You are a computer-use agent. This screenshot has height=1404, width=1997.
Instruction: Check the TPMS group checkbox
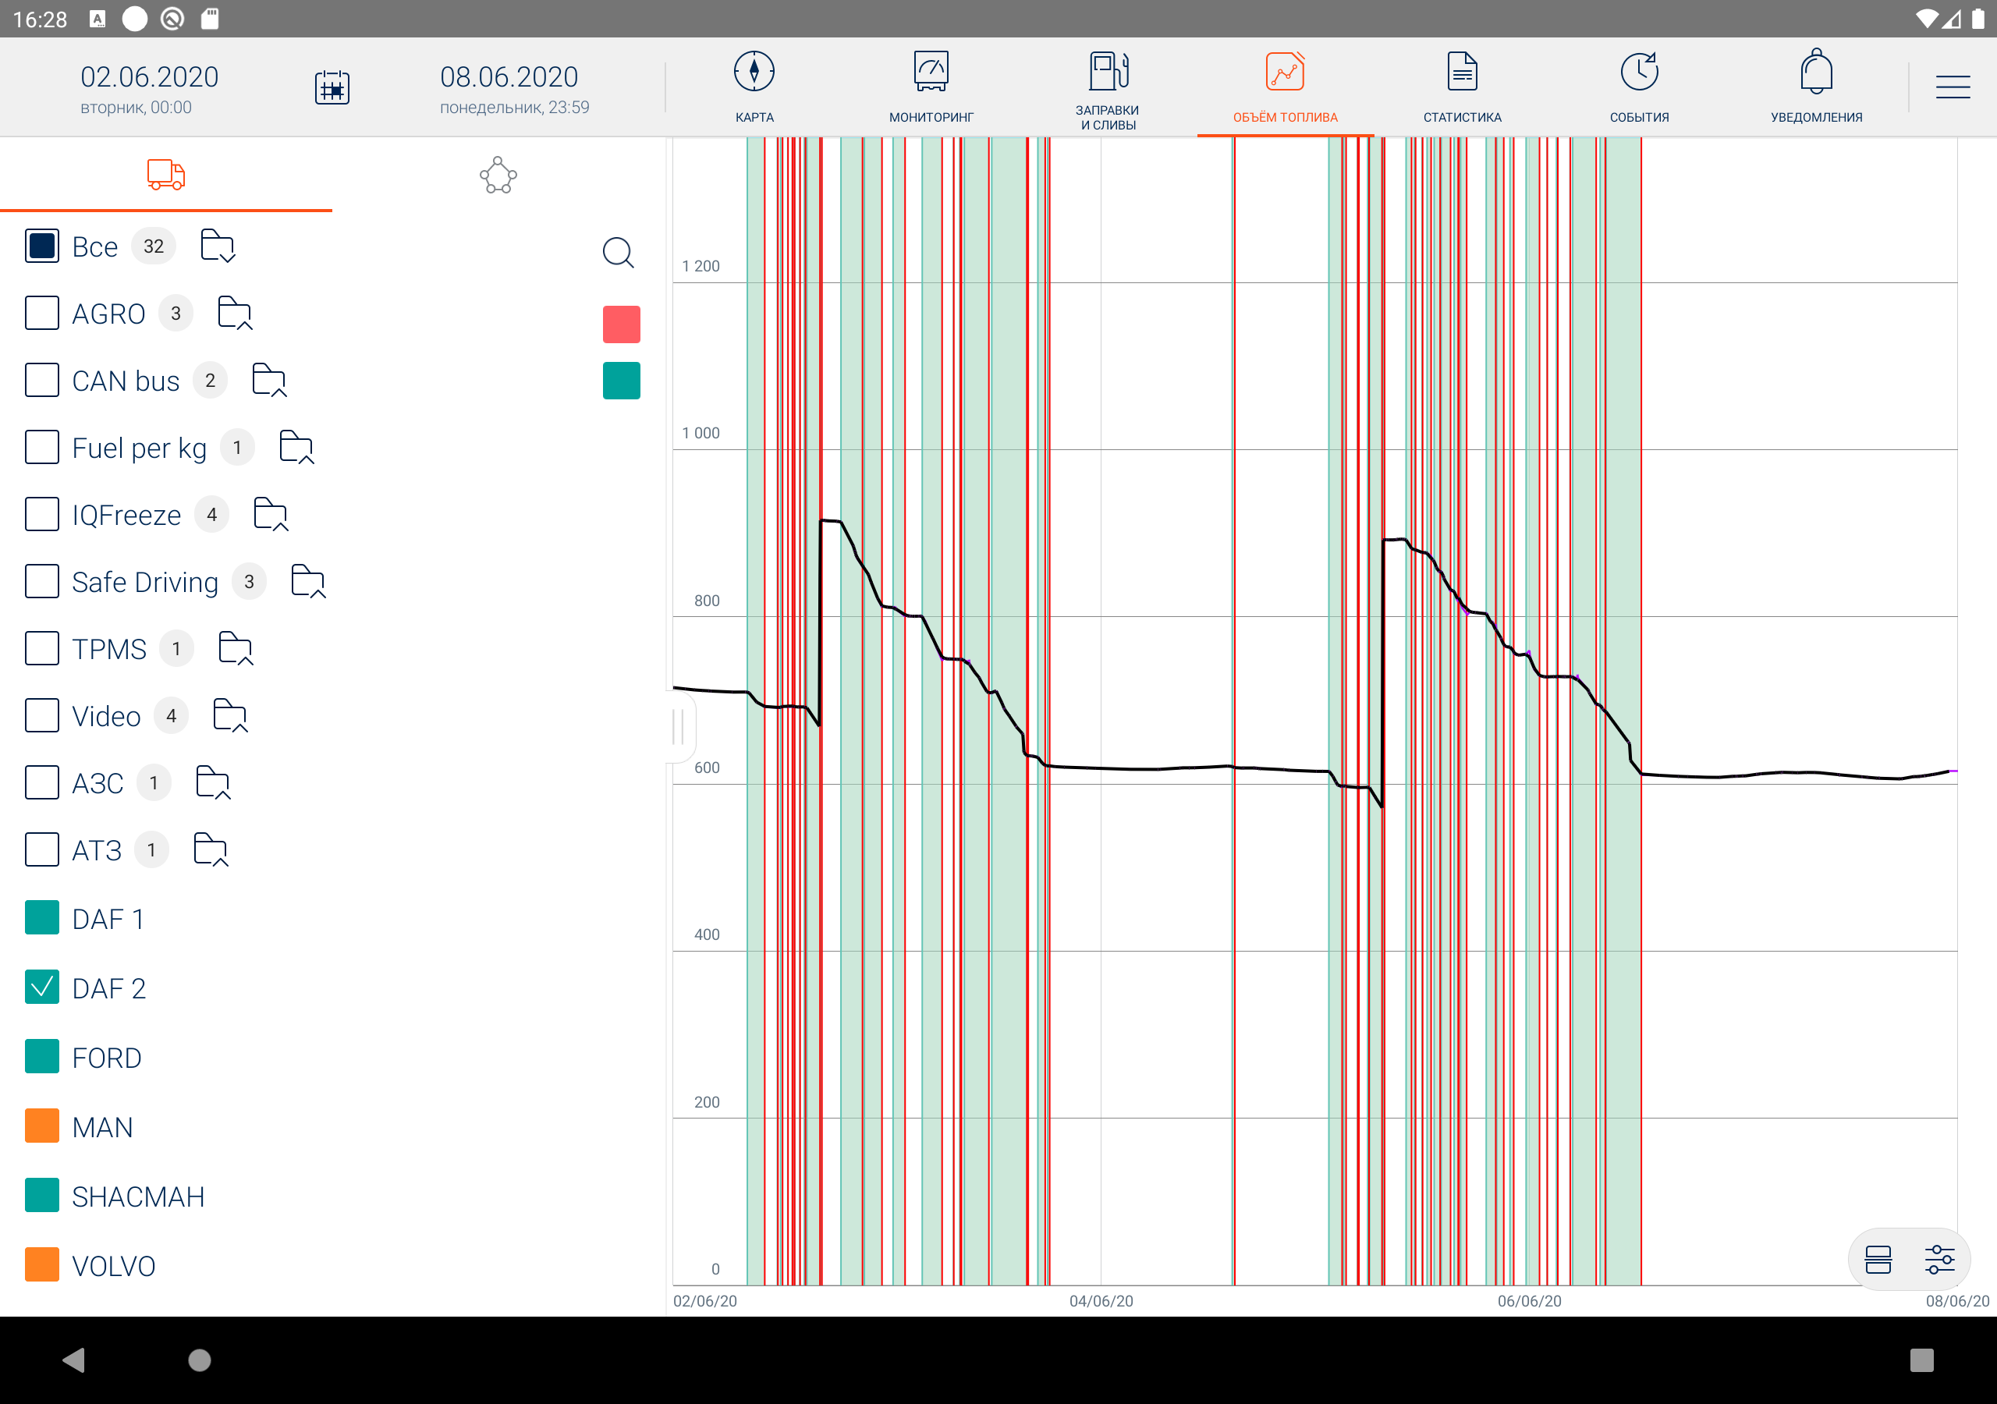coord(42,648)
